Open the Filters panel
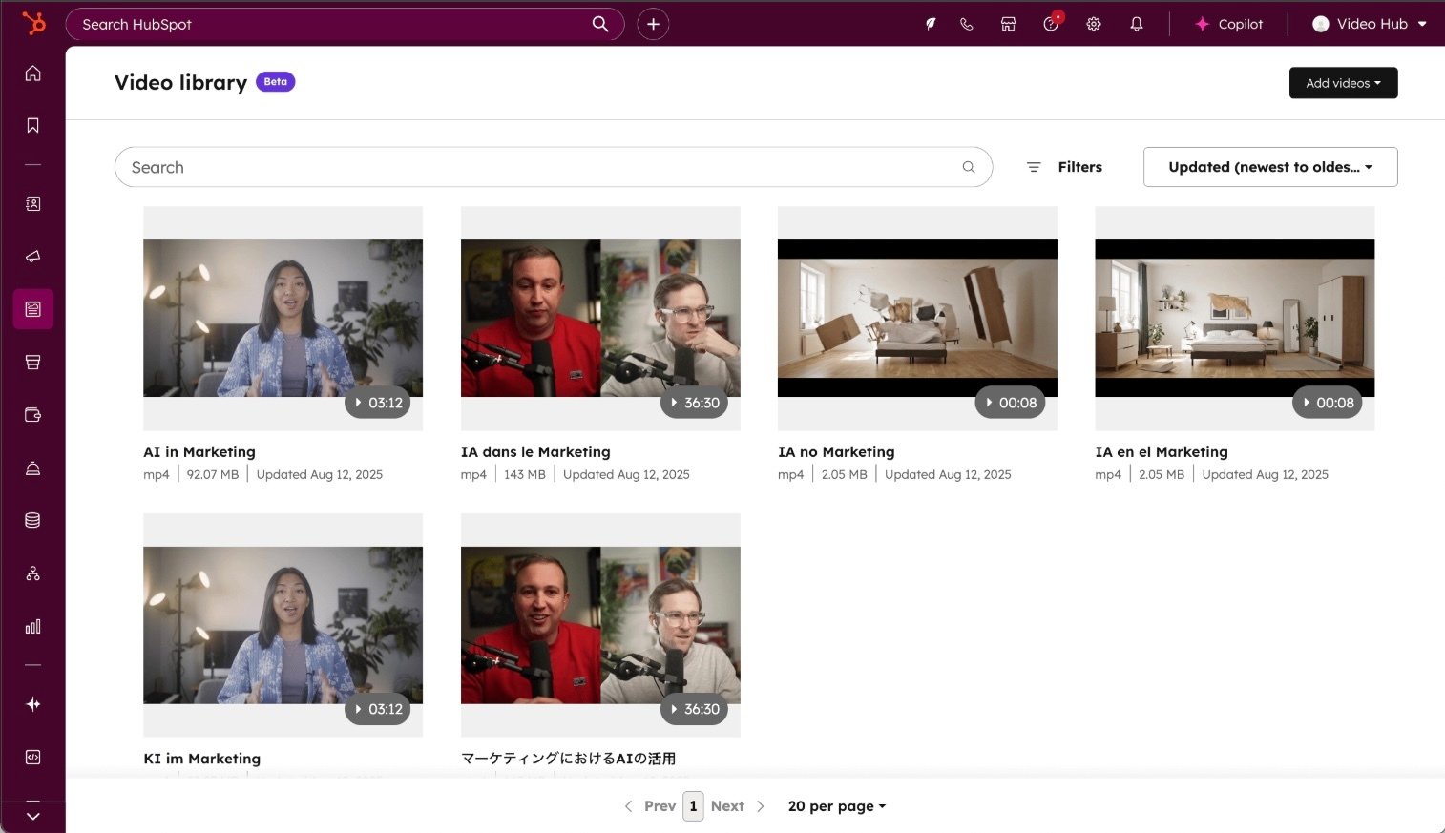 click(1063, 166)
